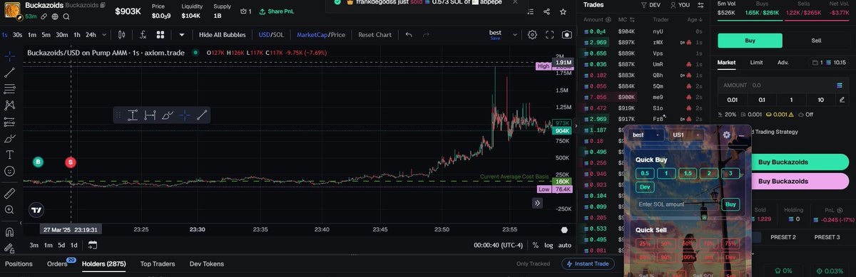
Task: Select the 24h timeframe
Action: pos(91,34)
